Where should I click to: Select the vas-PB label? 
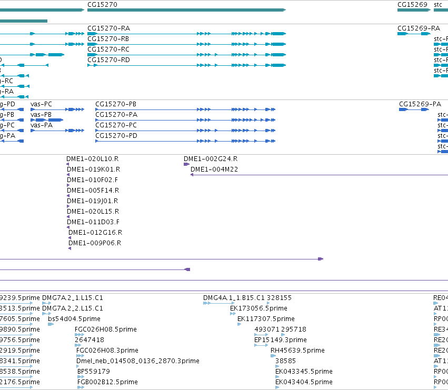(x=41, y=115)
